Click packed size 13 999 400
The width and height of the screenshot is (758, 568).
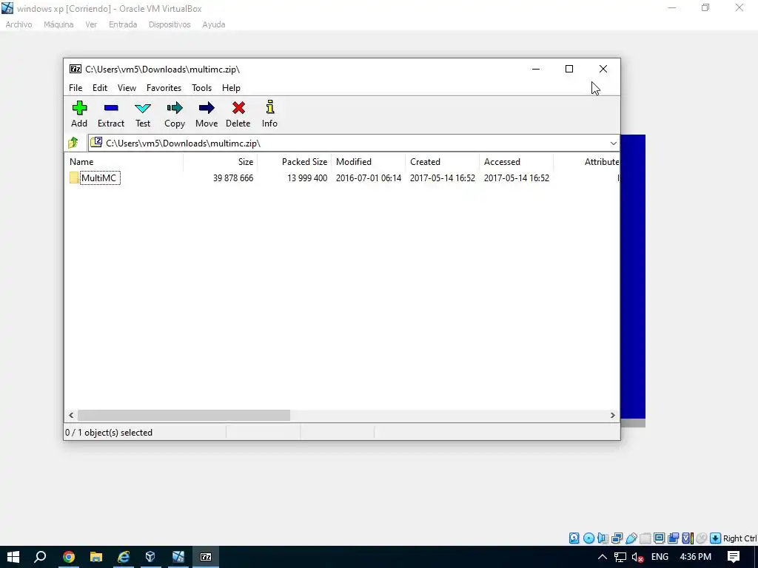[307, 177]
